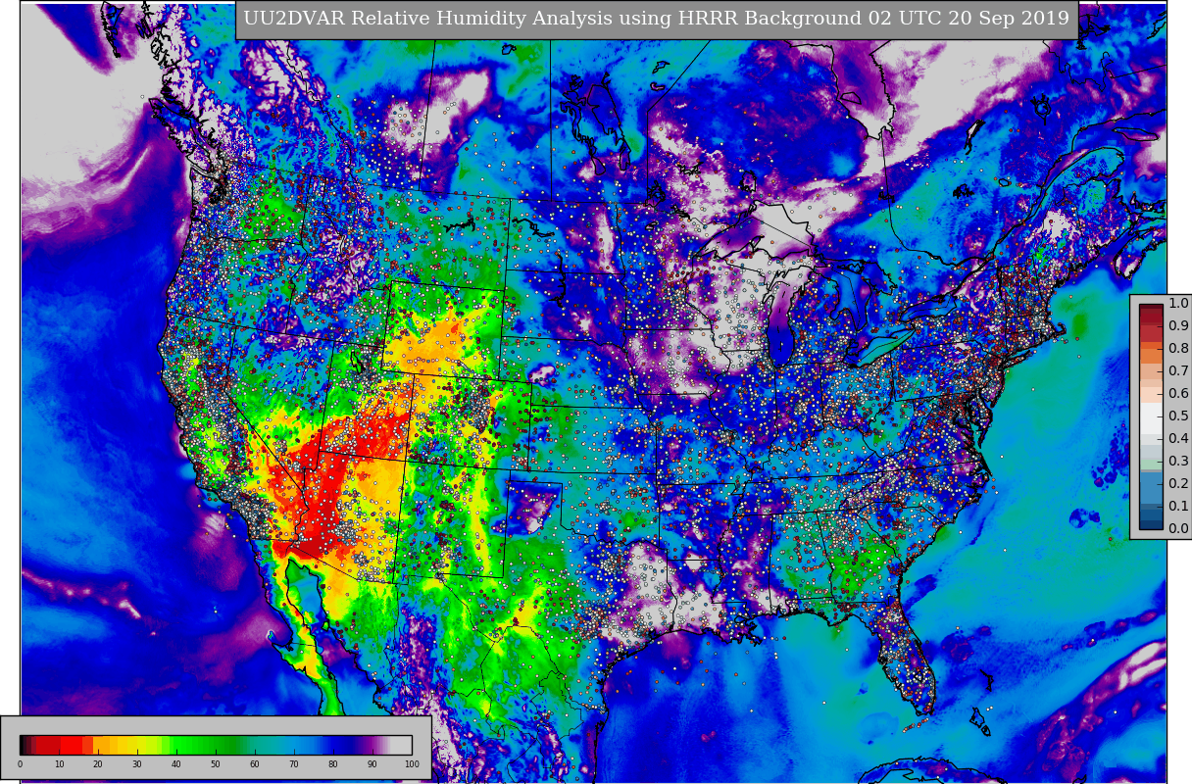Screen dimensions: 1192x784
Task: Click the 80 label on the humidity colorbar
Action: pyautogui.click(x=333, y=763)
